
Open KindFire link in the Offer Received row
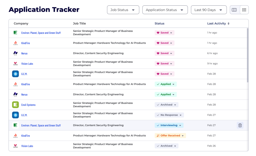click(26, 136)
